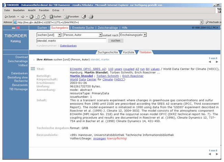Select the Suchergebnis tab
This screenshot has height=162, width=224.
click(60, 28)
